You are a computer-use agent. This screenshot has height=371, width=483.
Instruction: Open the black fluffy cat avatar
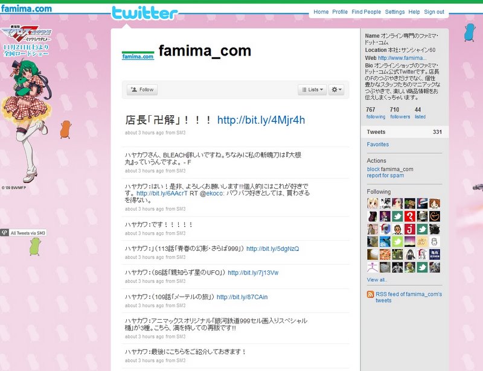[x=435, y=229]
